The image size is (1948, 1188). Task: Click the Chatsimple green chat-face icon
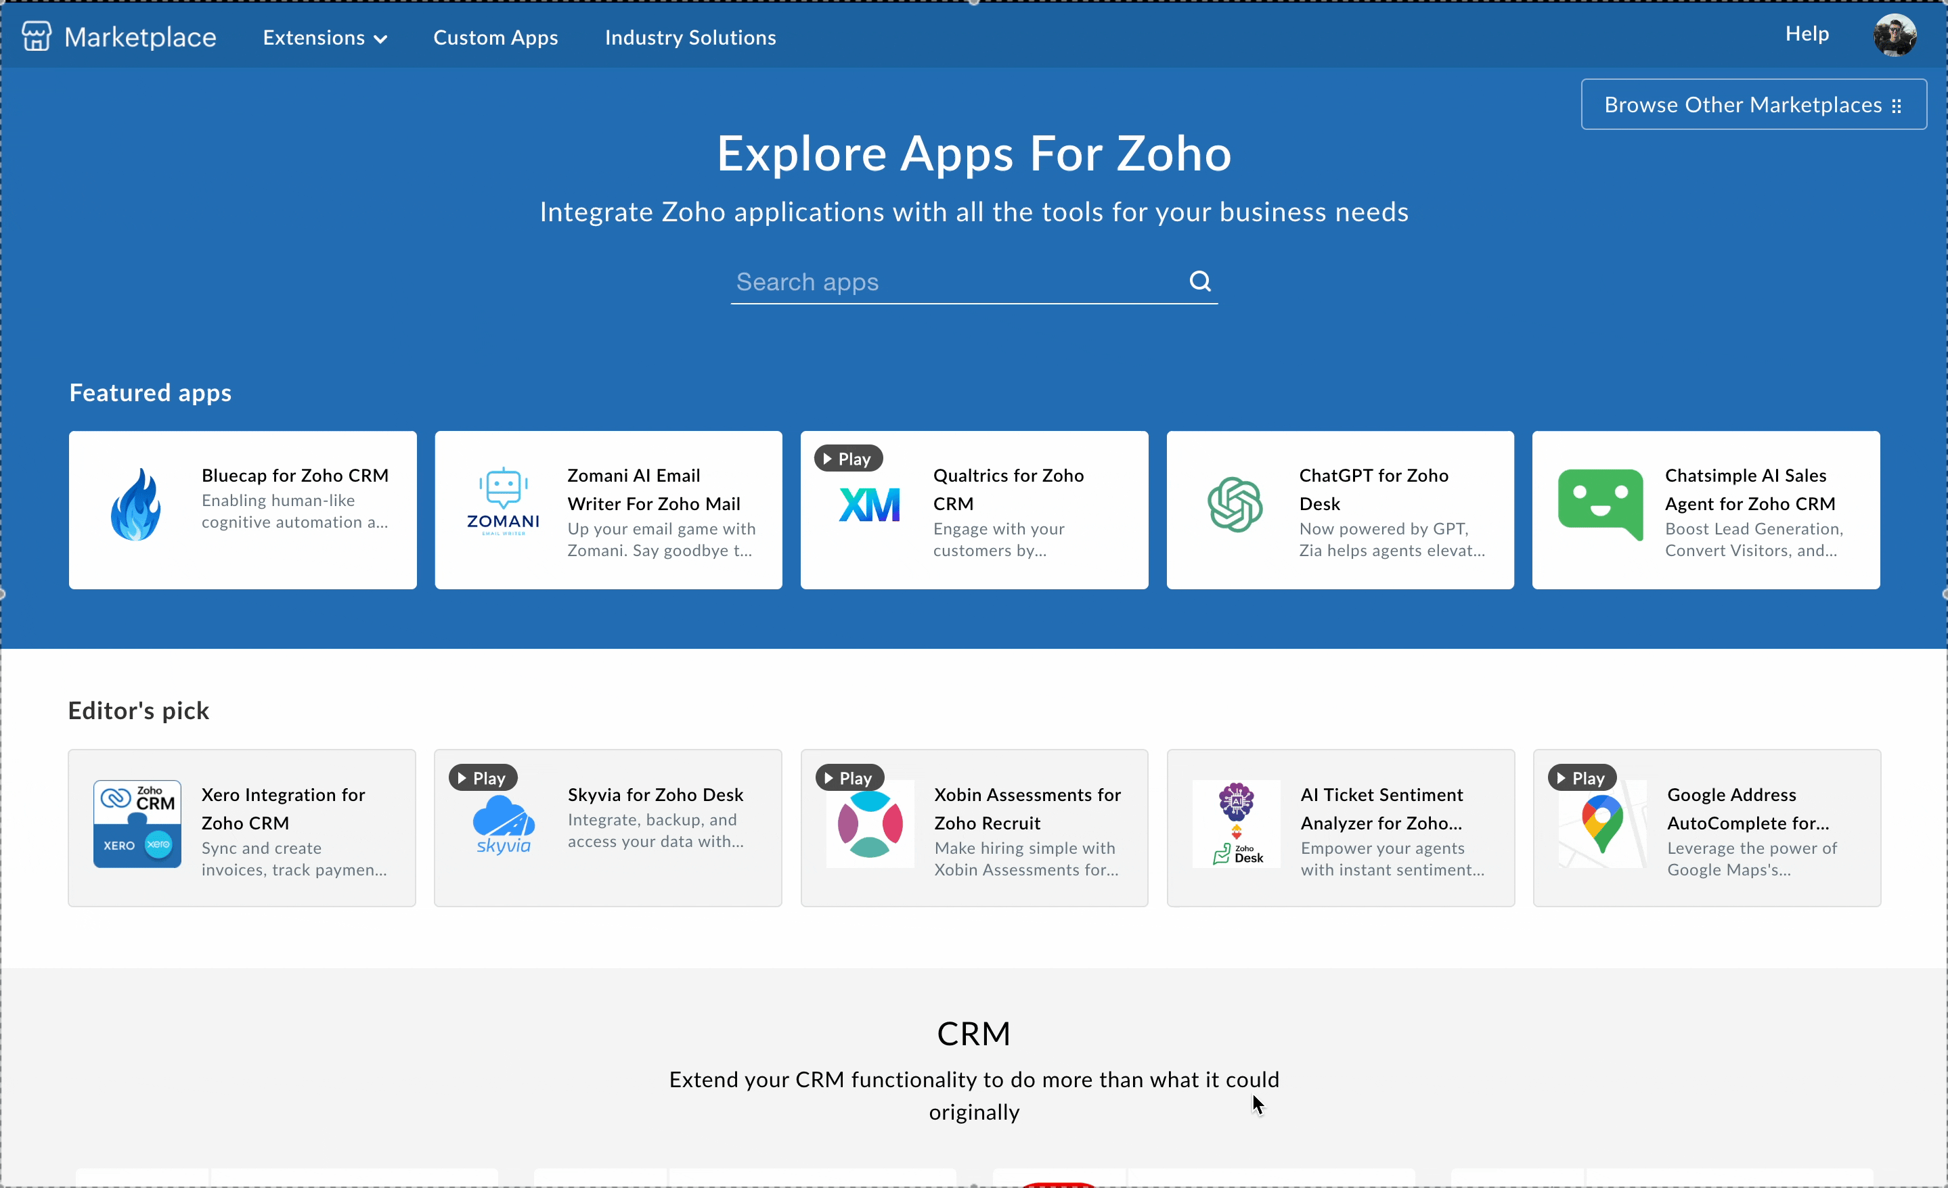pyautogui.click(x=1599, y=503)
